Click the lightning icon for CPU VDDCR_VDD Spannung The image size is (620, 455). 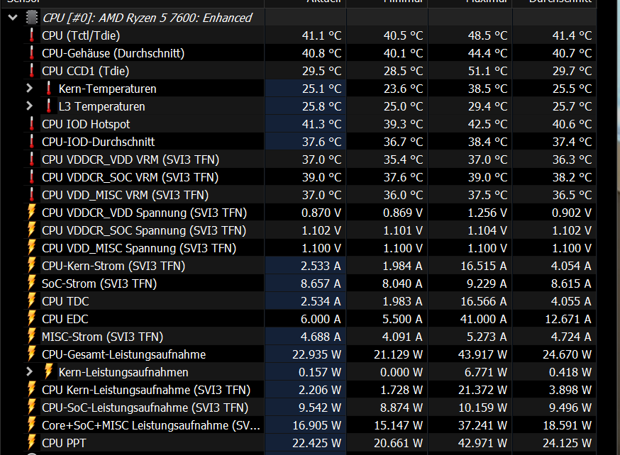point(32,212)
